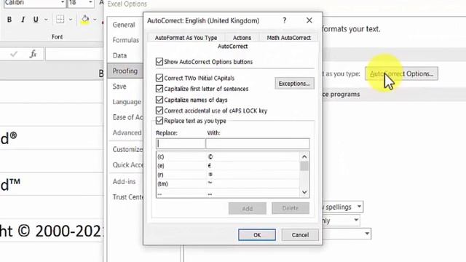This screenshot has height=262, width=466.
Task: Confirm AutoCorrect dialog with OK
Action: (x=257, y=234)
